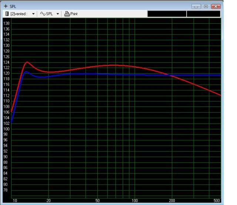Click the SPL window title icon
Viewport: 237px width, 205px height.
pos(6,6)
